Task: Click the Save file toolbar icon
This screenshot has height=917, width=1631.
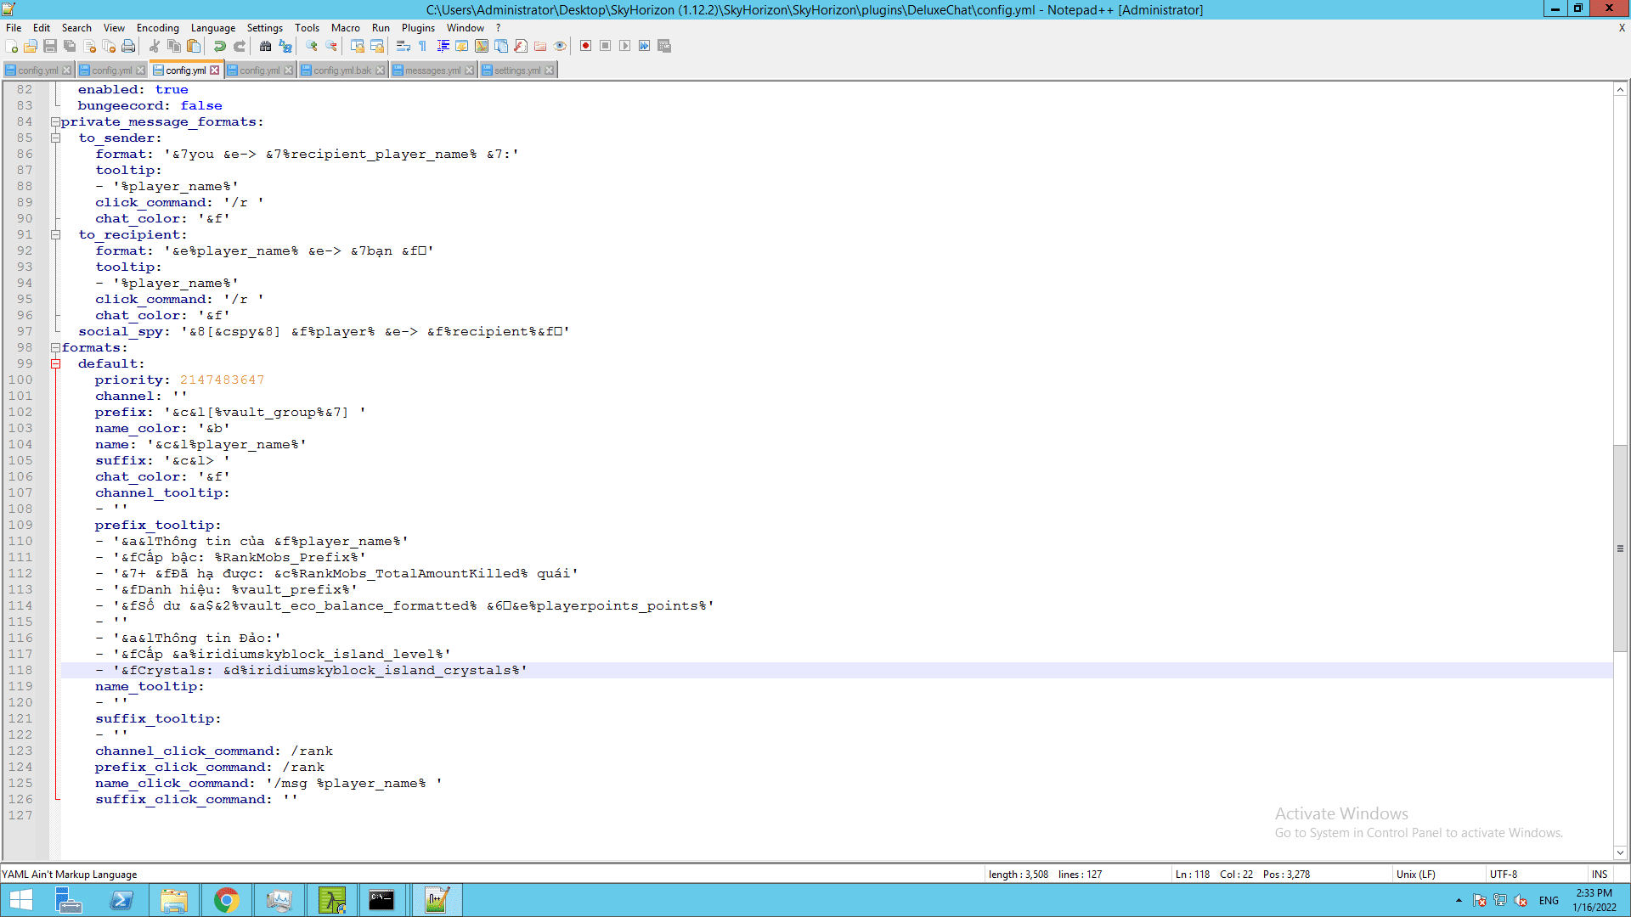Action: pyautogui.click(x=50, y=46)
